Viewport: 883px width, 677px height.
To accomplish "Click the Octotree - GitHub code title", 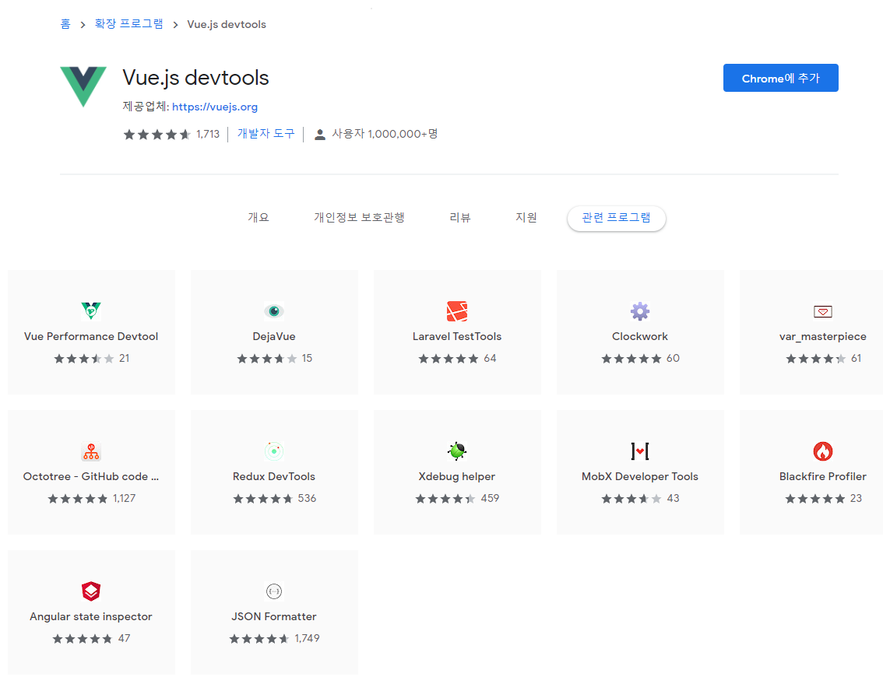I will click(90, 477).
